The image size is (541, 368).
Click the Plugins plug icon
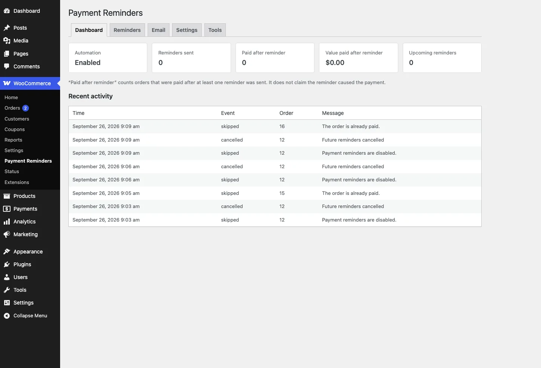pyautogui.click(x=7, y=264)
